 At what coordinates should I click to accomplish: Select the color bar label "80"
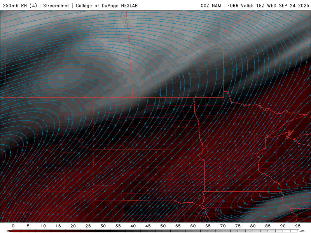(x=253, y=226)
